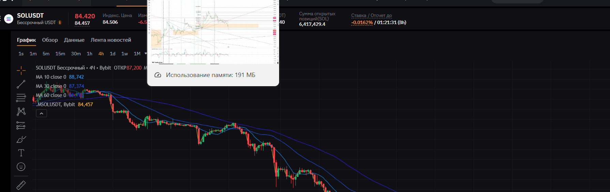Select the 1s timeframe
This screenshot has width=610, height=192.
[x=21, y=54]
